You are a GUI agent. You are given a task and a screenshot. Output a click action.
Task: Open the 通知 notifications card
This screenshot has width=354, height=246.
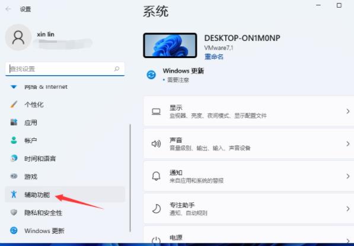tap(249, 176)
